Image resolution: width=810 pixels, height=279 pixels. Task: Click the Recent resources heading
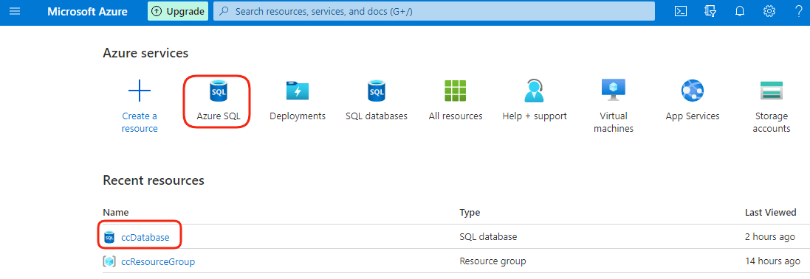[x=154, y=180]
